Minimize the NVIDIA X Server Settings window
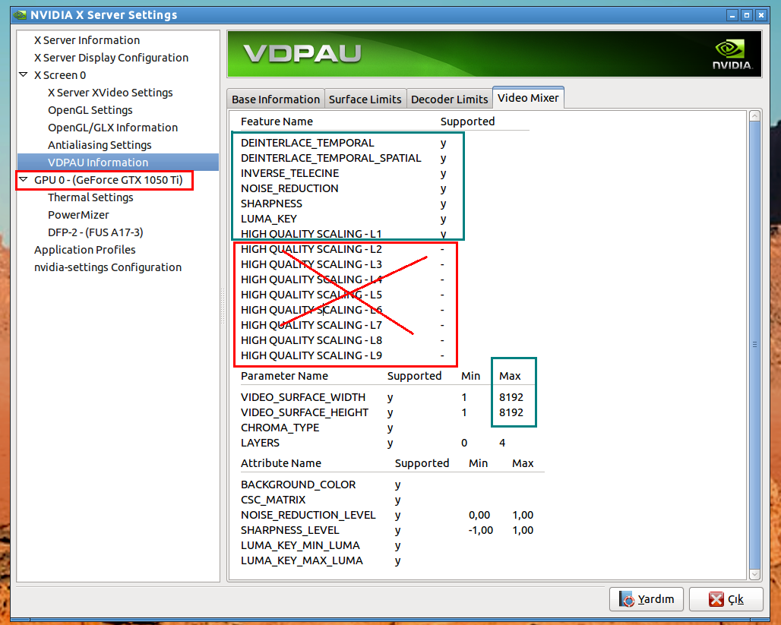Image resolution: width=781 pixels, height=625 pixels. point(732,15)
